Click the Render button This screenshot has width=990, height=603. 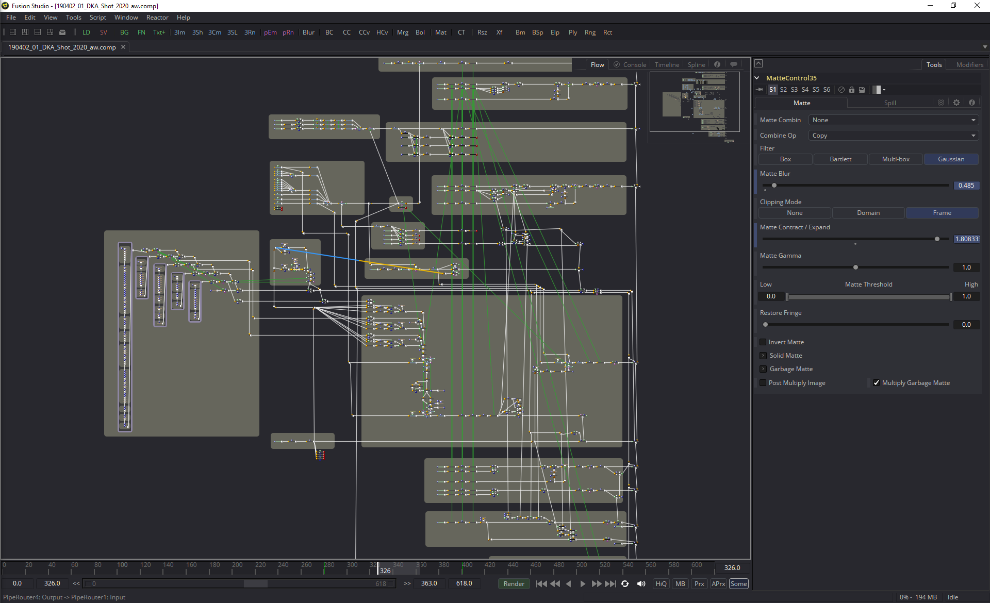tap(514, 584)
